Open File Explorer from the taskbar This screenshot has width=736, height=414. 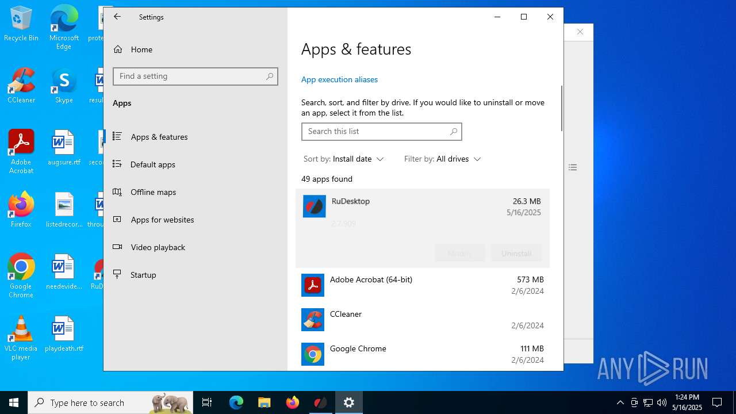264,402
